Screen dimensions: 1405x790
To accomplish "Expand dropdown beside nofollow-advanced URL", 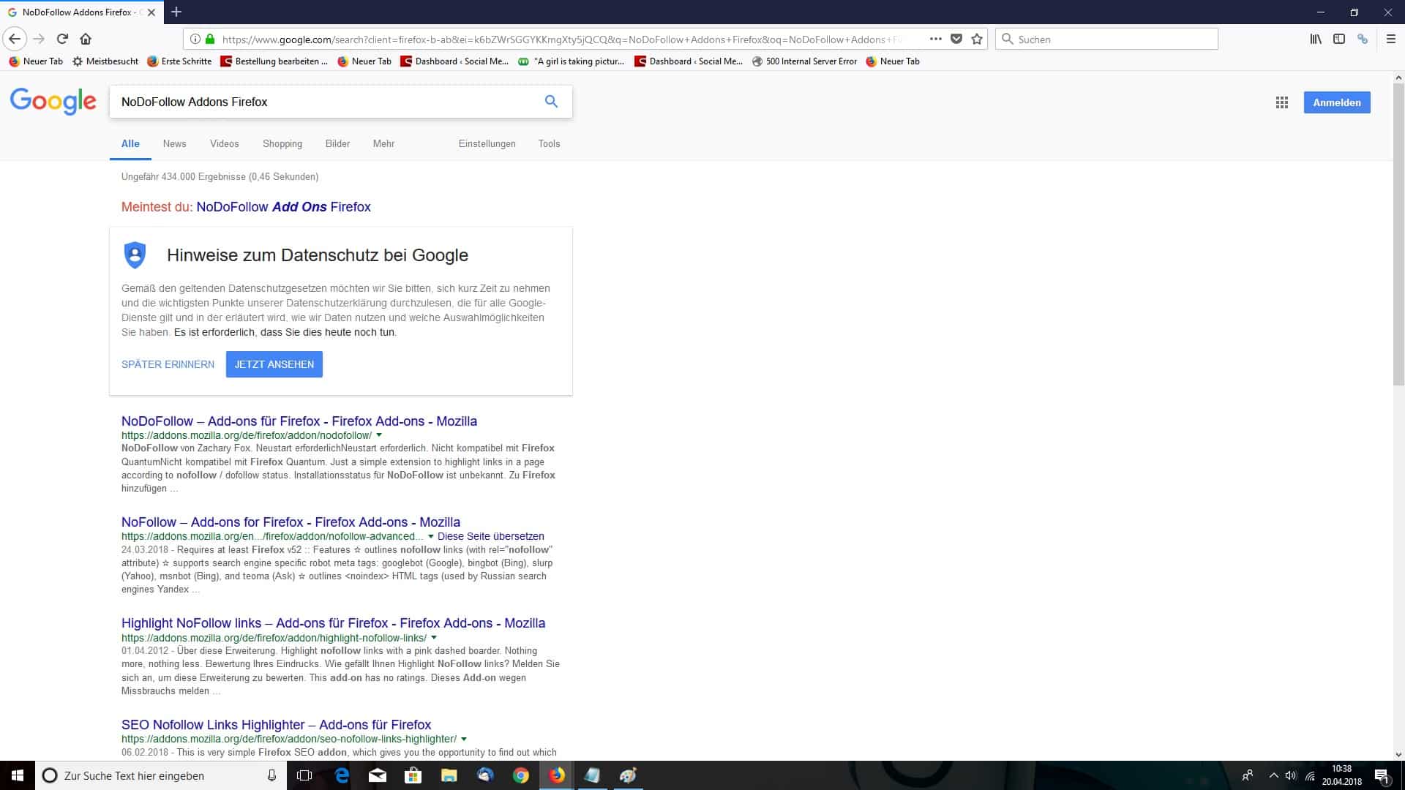I will tap(430, 536).
